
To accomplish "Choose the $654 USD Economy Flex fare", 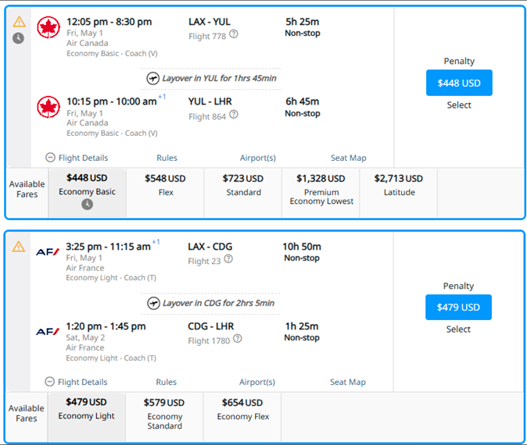I will click(x=242, y=409).
